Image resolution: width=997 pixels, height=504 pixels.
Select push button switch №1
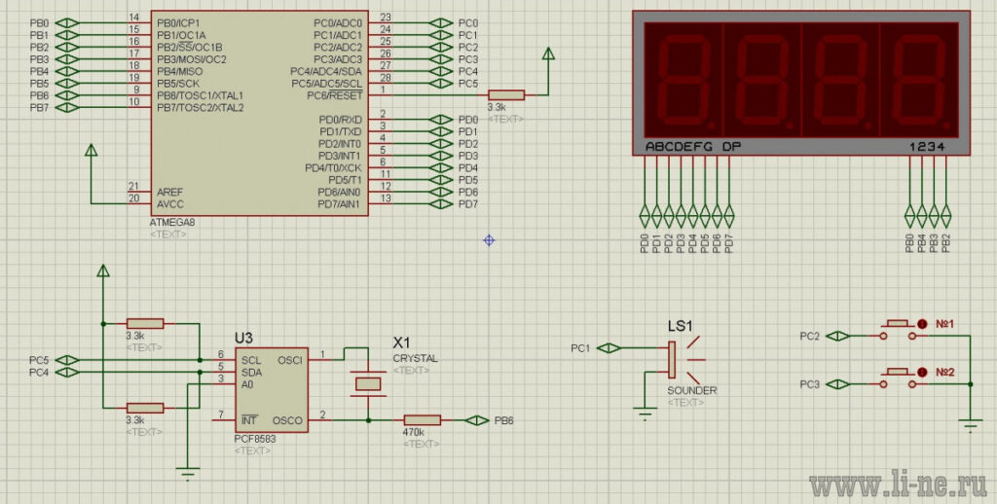tap(898, 330)
